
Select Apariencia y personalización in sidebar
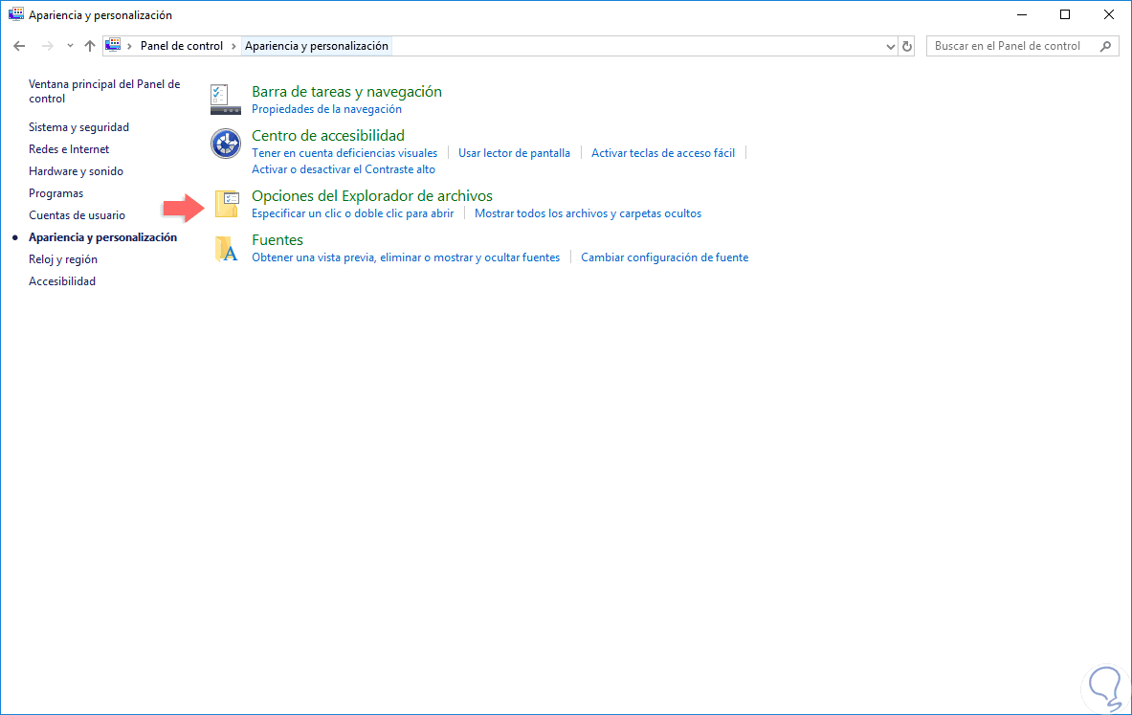tap(102, 237)
